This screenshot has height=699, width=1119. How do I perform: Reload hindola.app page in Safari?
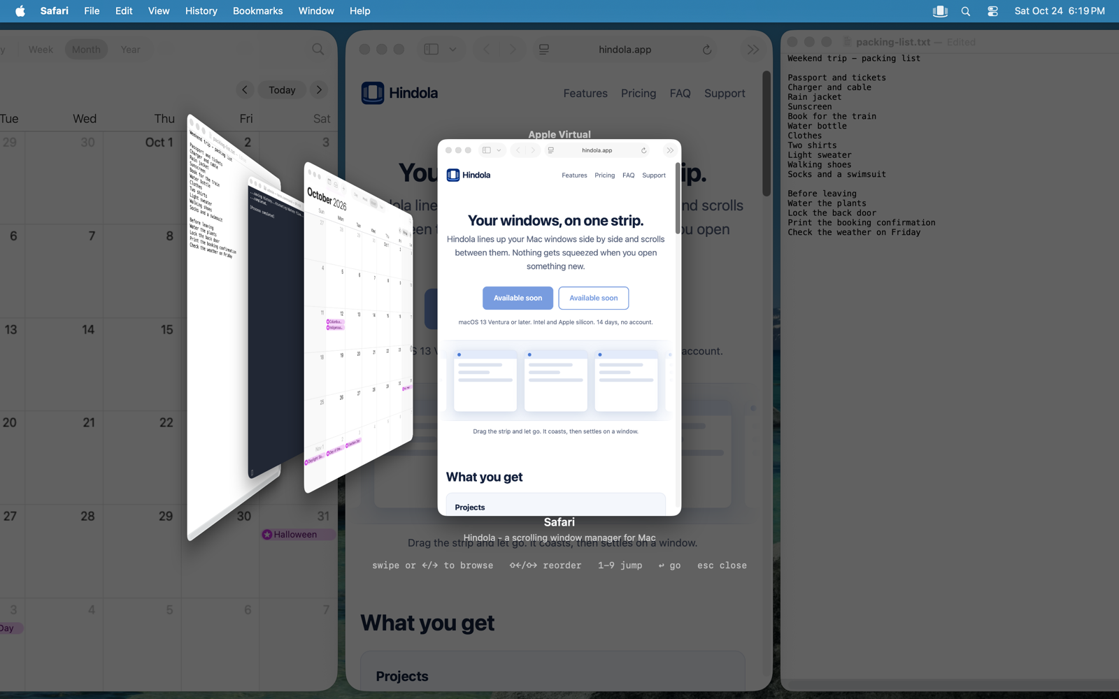pos(707,50)
